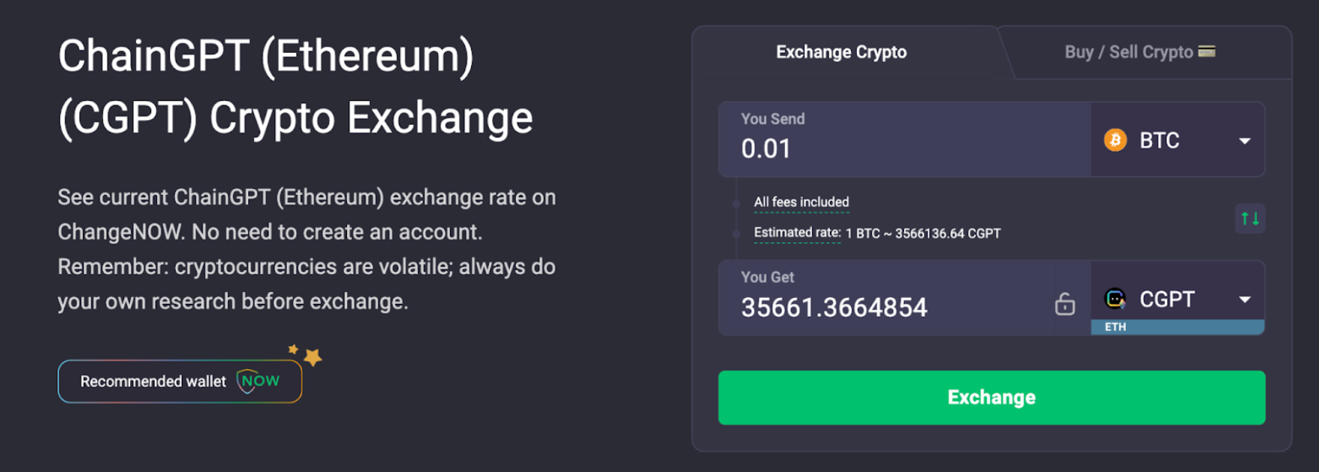This screenshot has height=472, width=1319.
Task: Click the green swap currencies arrows icon
Action: pyautogui.click(x=1250, y=218)
